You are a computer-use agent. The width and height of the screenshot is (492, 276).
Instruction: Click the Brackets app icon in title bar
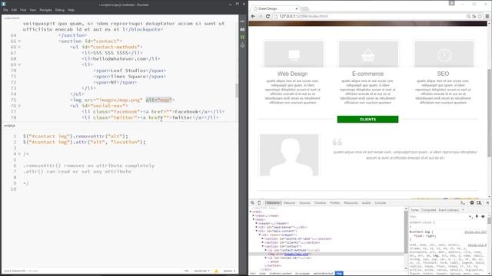[3, 4]
